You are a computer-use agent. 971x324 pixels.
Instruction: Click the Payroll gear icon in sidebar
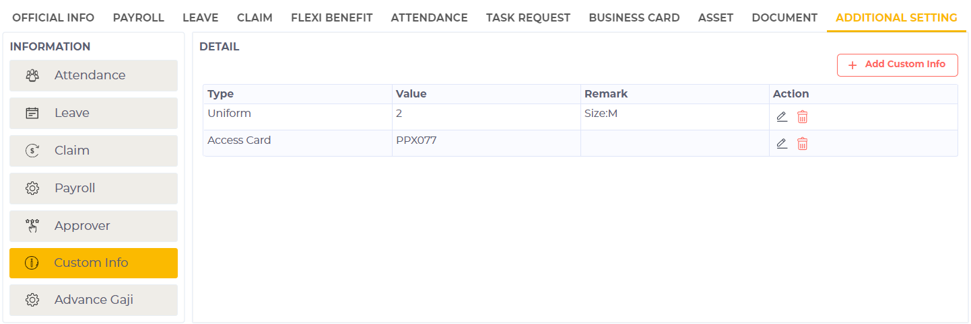click(x=32, y=188)
